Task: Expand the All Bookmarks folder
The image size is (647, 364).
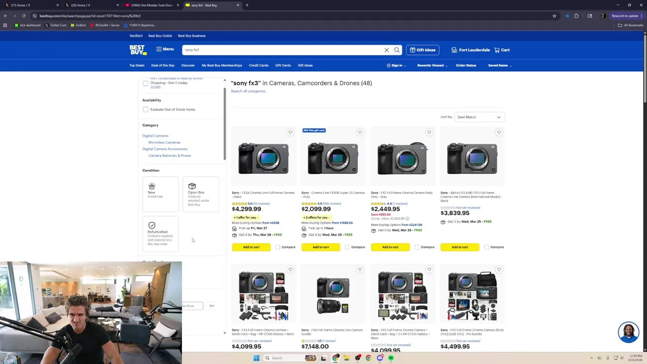Action: (x=630, y=25)
